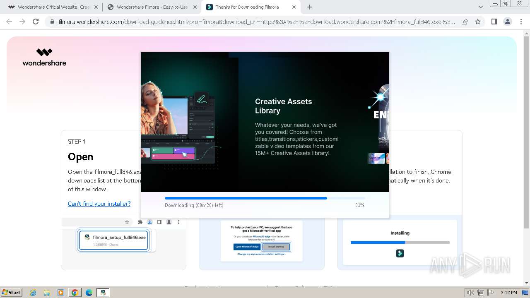Switch to Wondershare Filmora Easy-to-Use tab
Viewport: 530px width, 298px height.
(x=152, y=7)
